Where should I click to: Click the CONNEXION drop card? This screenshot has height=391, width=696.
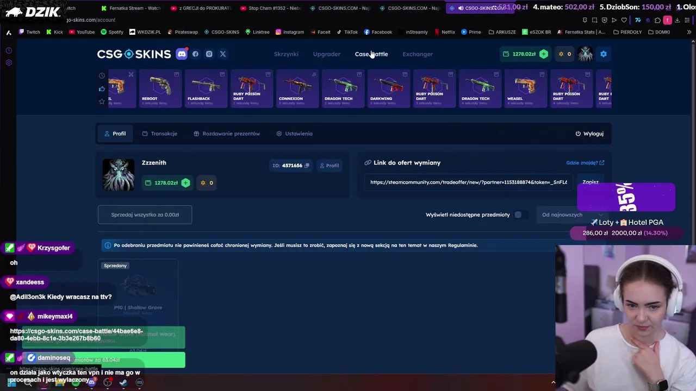click(x=297, y=89)
